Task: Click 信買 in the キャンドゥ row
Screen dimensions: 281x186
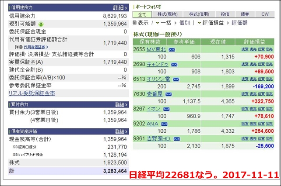Action: [261, 64]
